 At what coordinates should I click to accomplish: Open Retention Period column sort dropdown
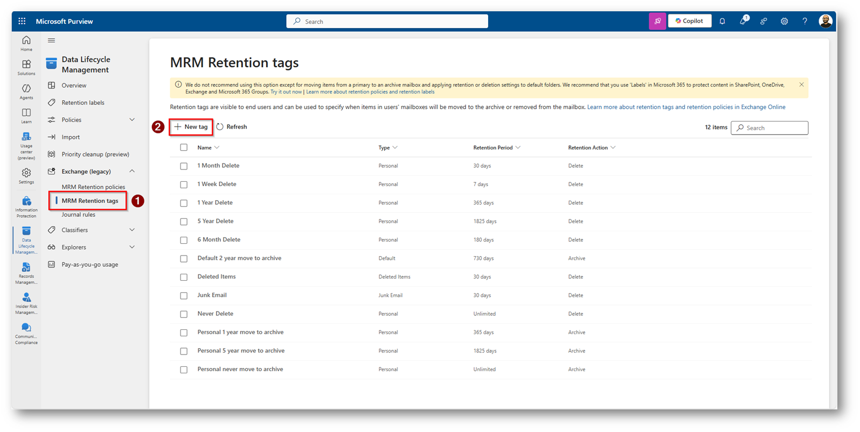[518, 147]
